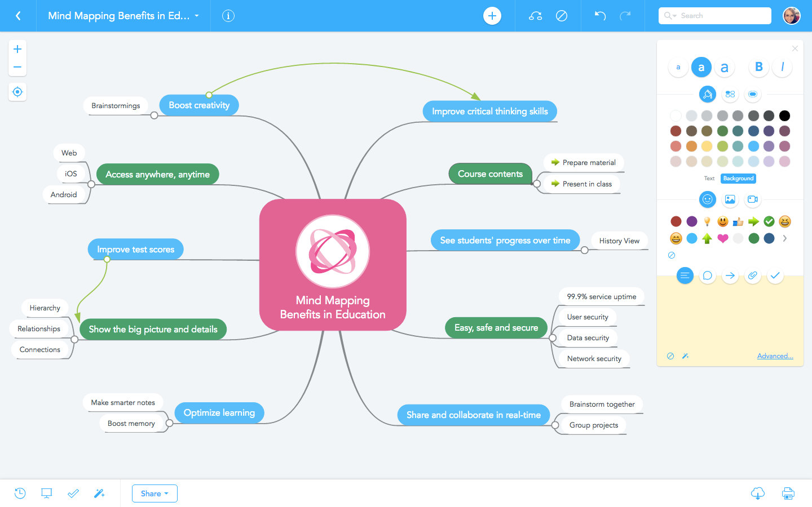Open comments with the speech bubble icon

point(708,275)
